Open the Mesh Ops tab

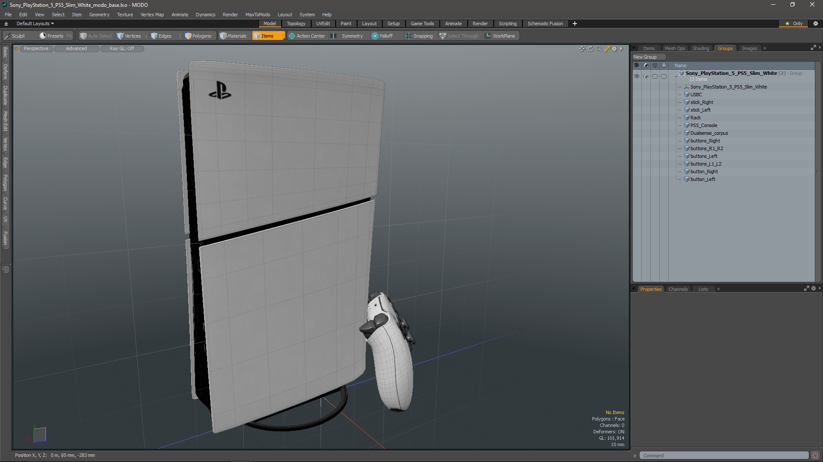pos(675,48)
